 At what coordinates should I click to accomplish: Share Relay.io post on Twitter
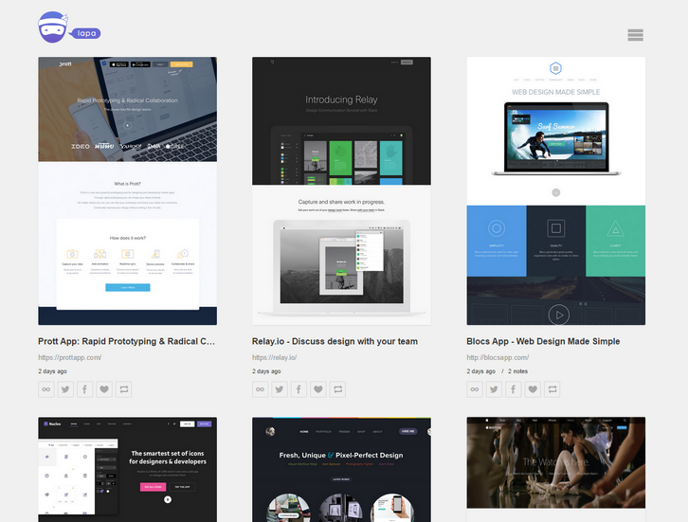pyautogui.click(x=280, y=389)
